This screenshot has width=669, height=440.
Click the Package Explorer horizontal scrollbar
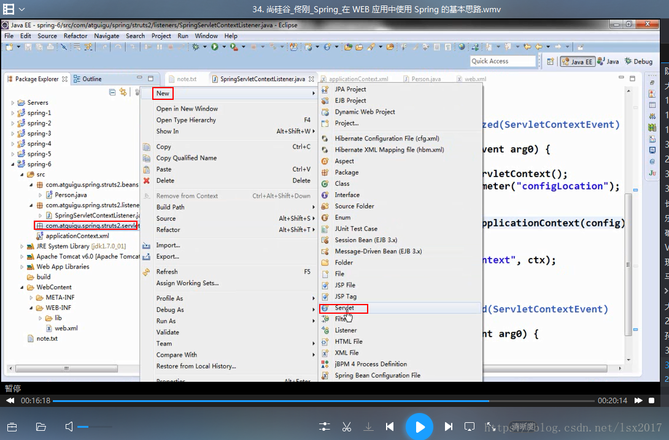66,368
